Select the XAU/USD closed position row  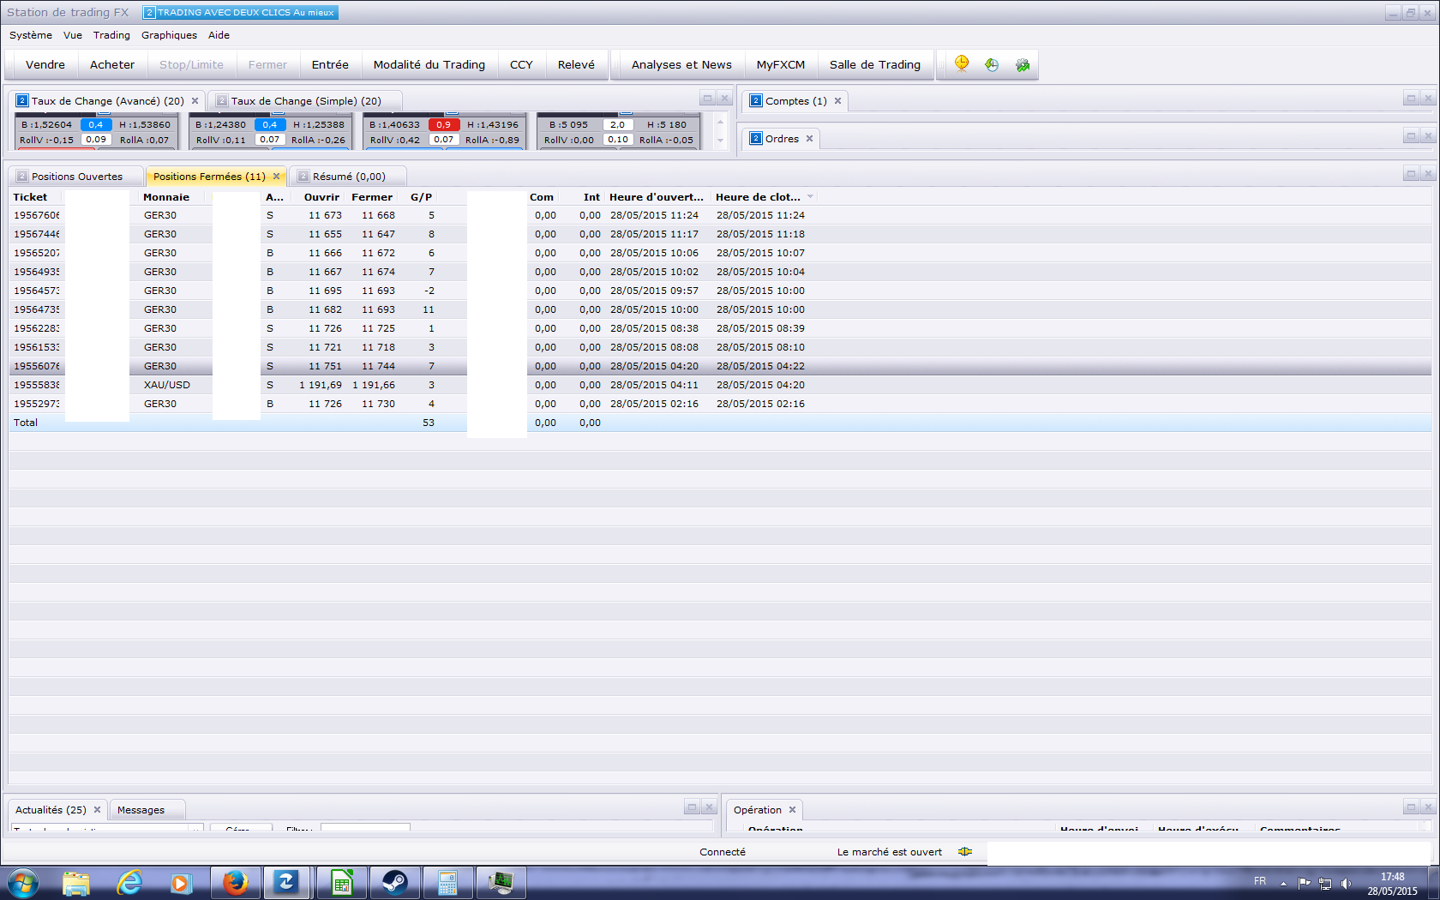pos(720,385)
